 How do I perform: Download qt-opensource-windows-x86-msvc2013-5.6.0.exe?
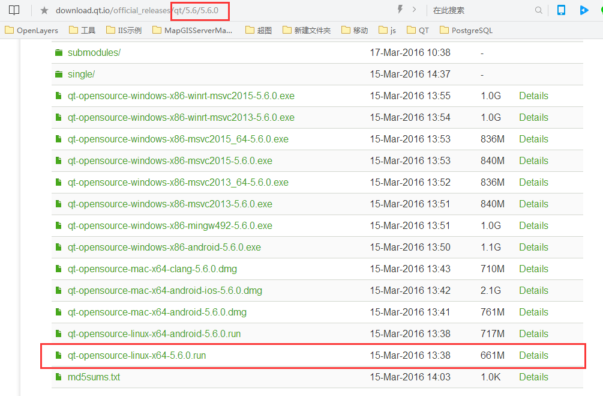[170, 203]
